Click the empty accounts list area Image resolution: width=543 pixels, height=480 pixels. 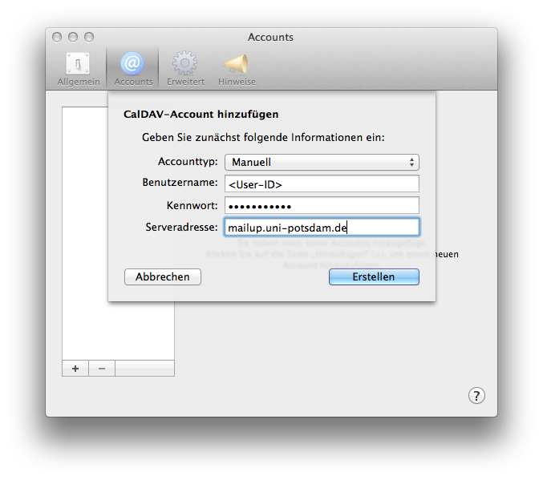coord(85,321)
